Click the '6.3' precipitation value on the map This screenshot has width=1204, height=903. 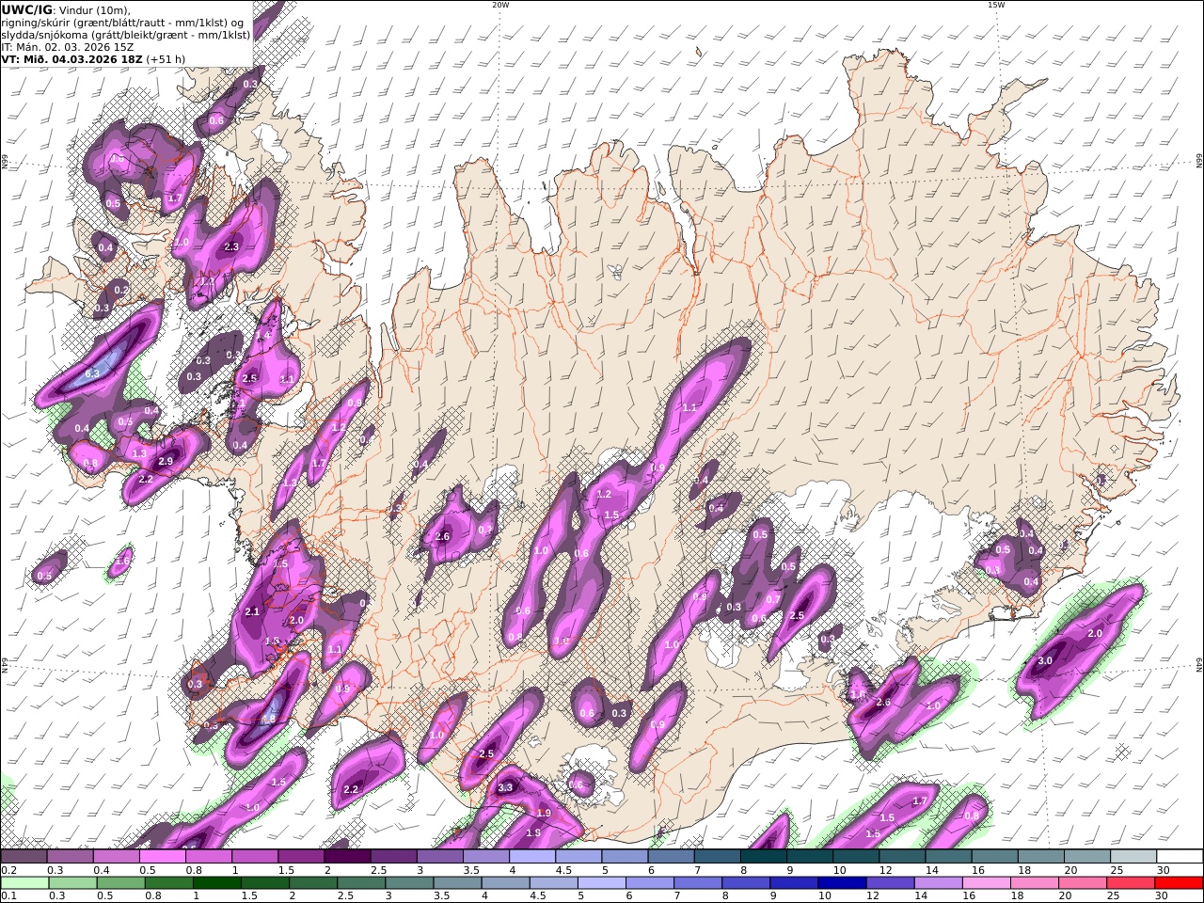pos(92,373)
